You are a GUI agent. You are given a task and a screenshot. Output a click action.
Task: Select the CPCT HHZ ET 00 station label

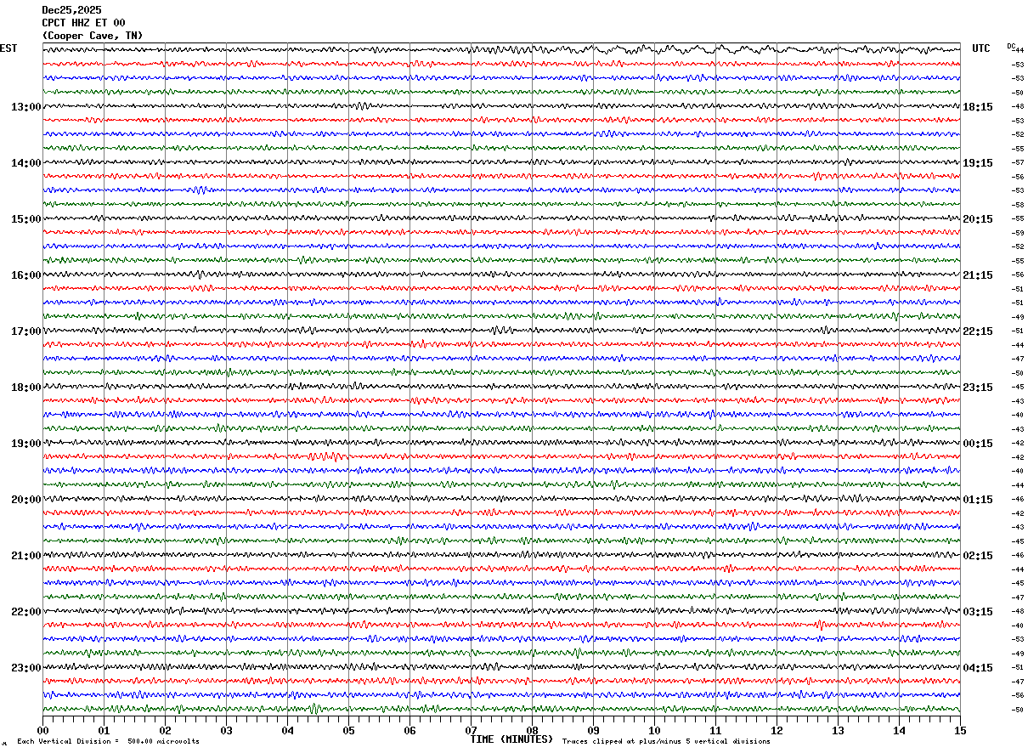click(x=83, y=23)
